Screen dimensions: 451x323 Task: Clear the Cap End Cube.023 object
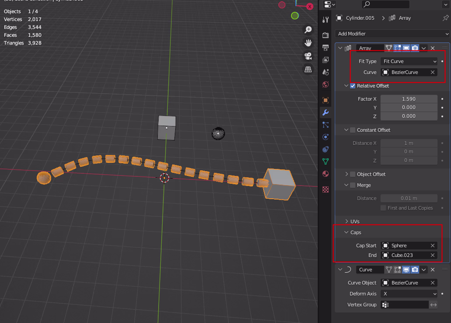(x=433, y=255)
